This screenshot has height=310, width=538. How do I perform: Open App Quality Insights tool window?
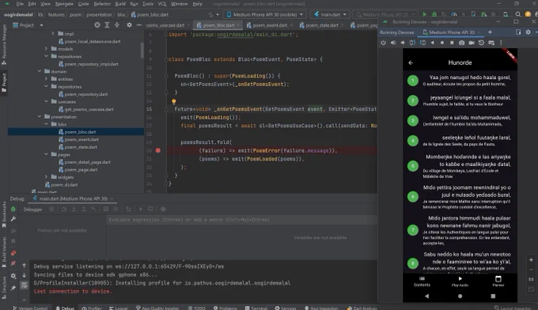[158, 308]
